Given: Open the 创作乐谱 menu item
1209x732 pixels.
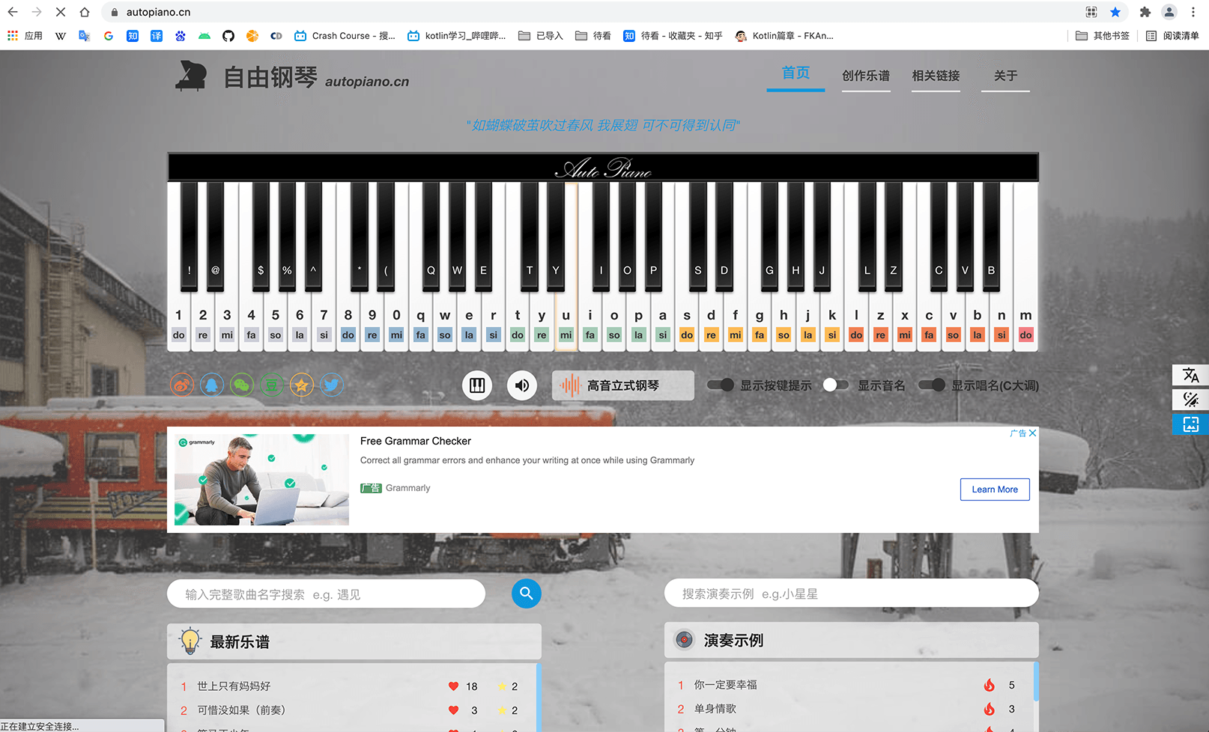Looking at the screenshot, I should [x=866, y=76].
